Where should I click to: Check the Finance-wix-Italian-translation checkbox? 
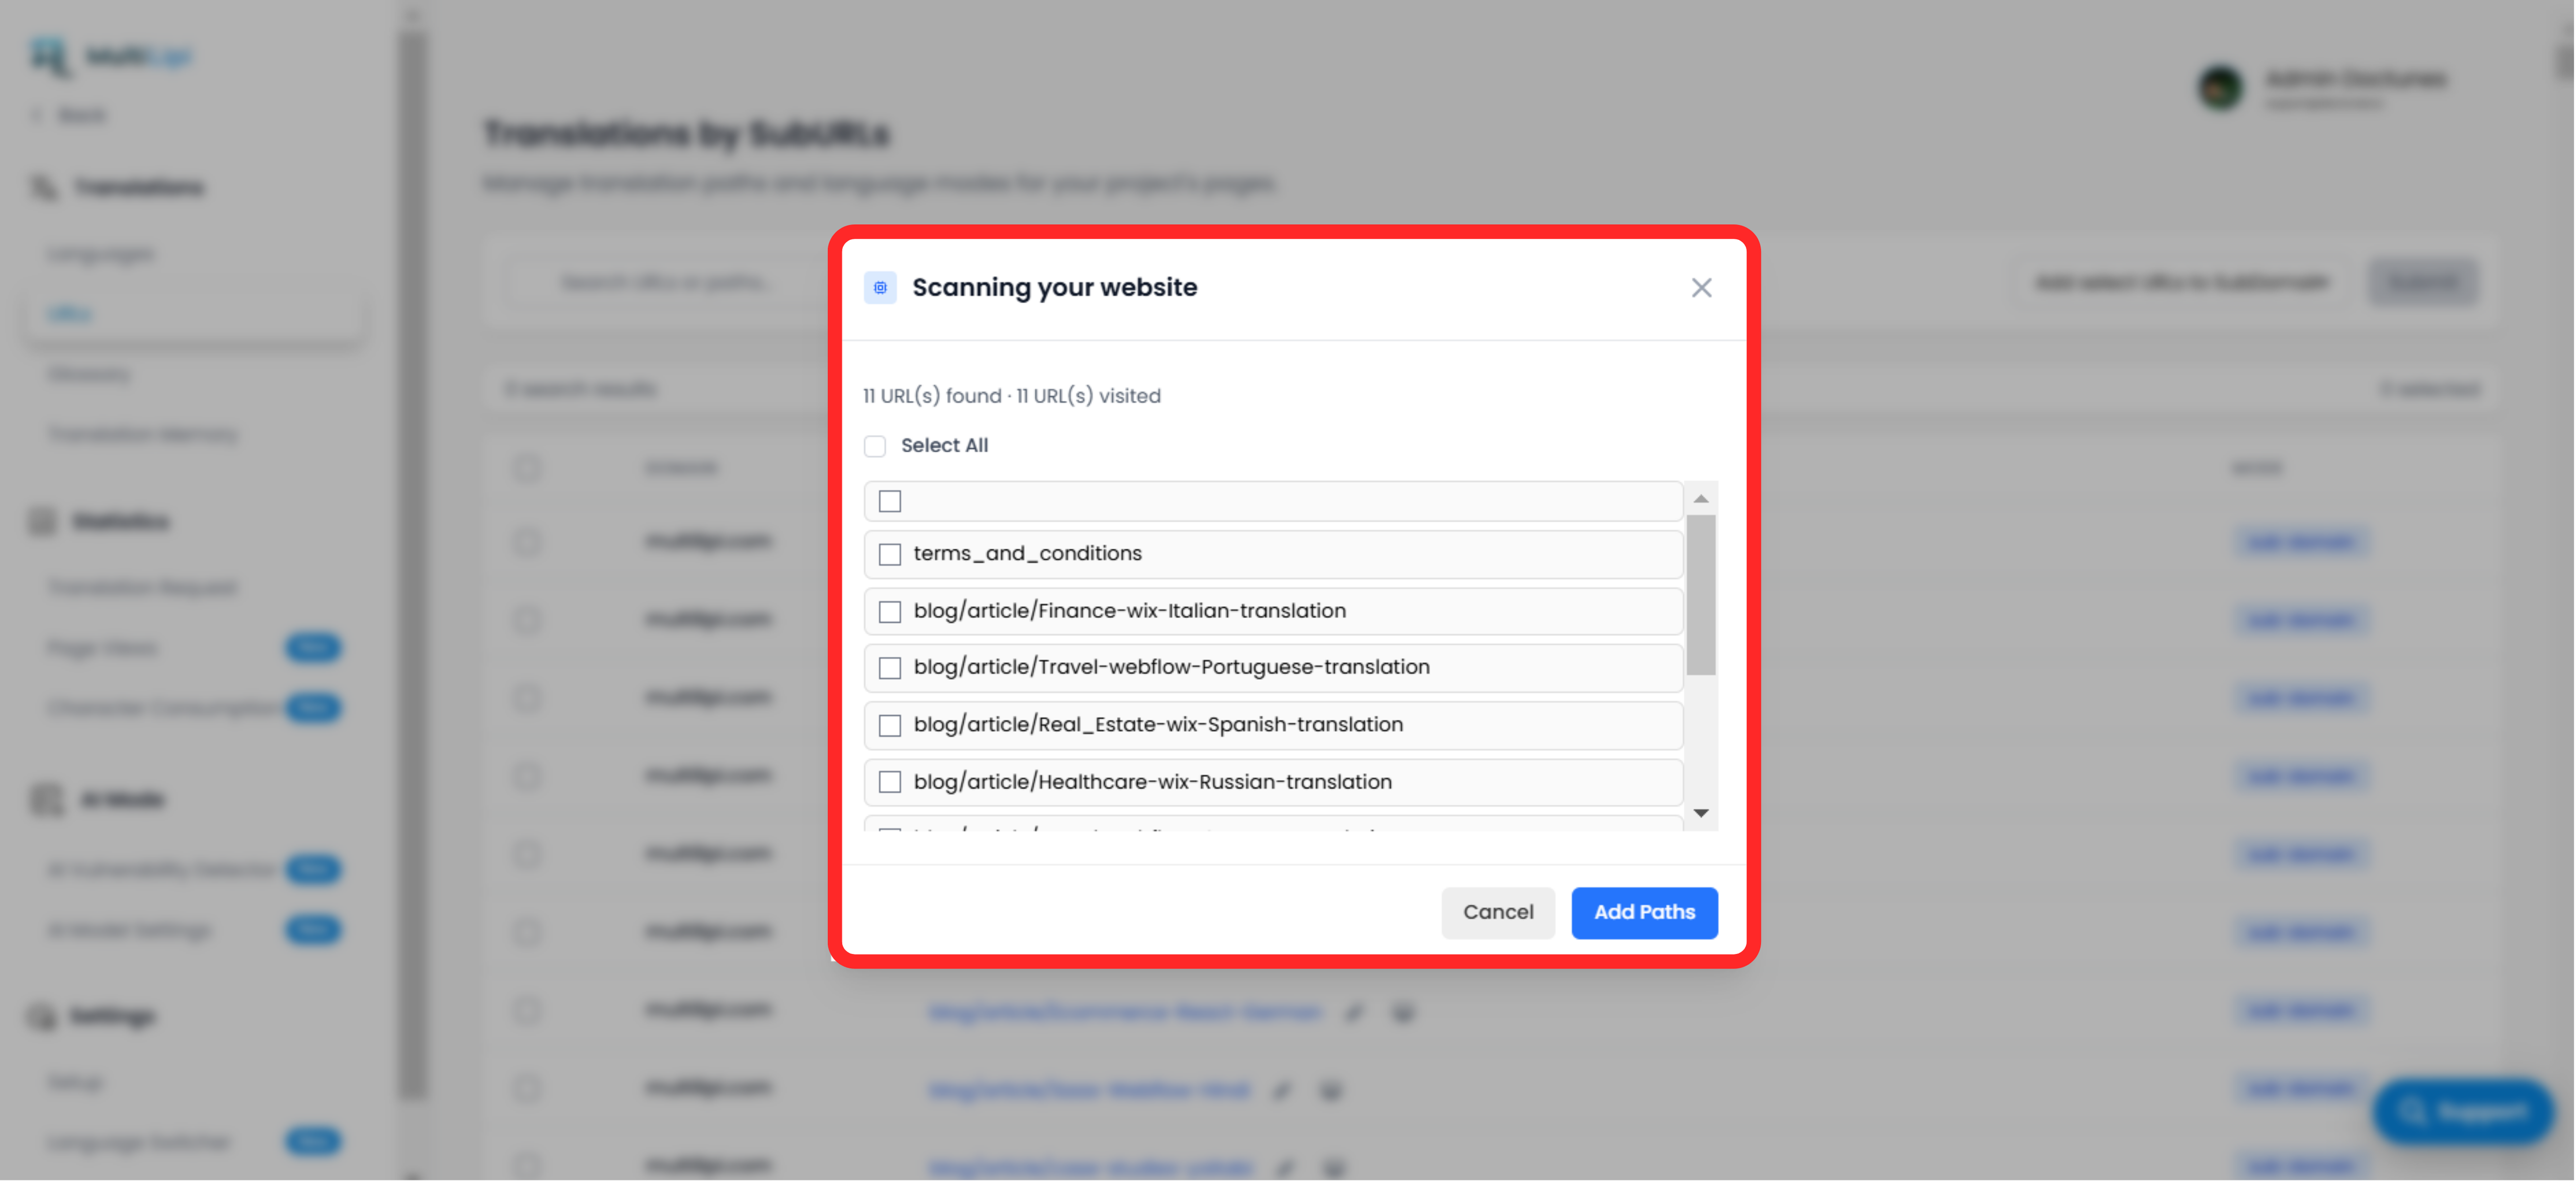[x=889, y=611]
